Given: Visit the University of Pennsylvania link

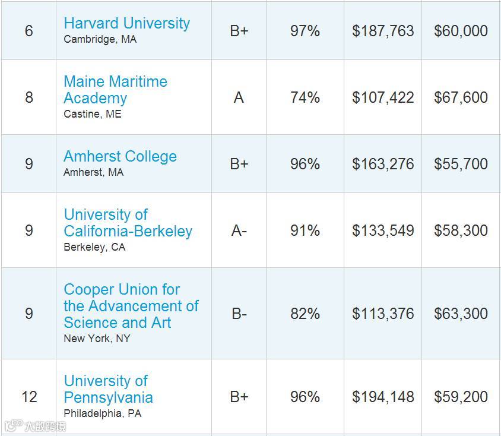Looking at the screenshot, I should coord(108,389).
